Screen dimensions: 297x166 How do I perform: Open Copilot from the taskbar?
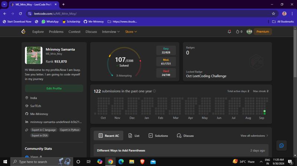(99, 162)
